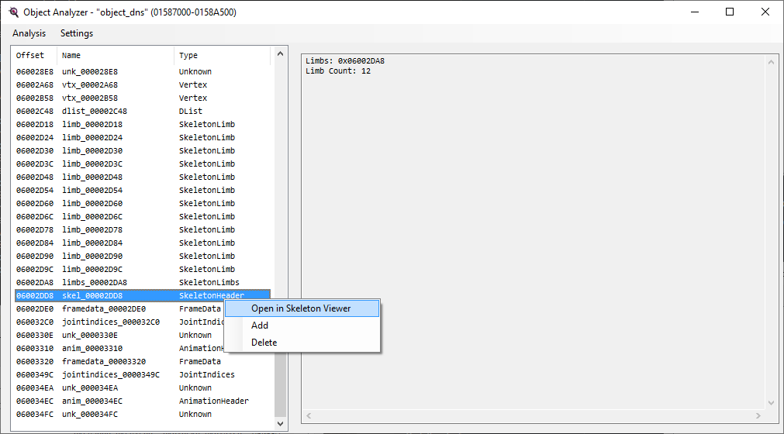Screen dimensions: 784x434
Task: Open the Settings menu
Action: (77, 33)
